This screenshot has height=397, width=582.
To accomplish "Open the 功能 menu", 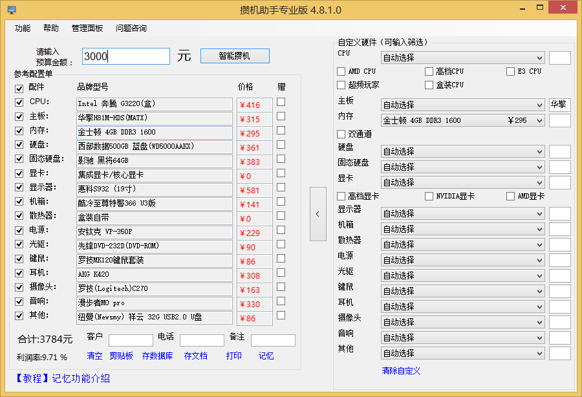I will click(x=23, y=28).
